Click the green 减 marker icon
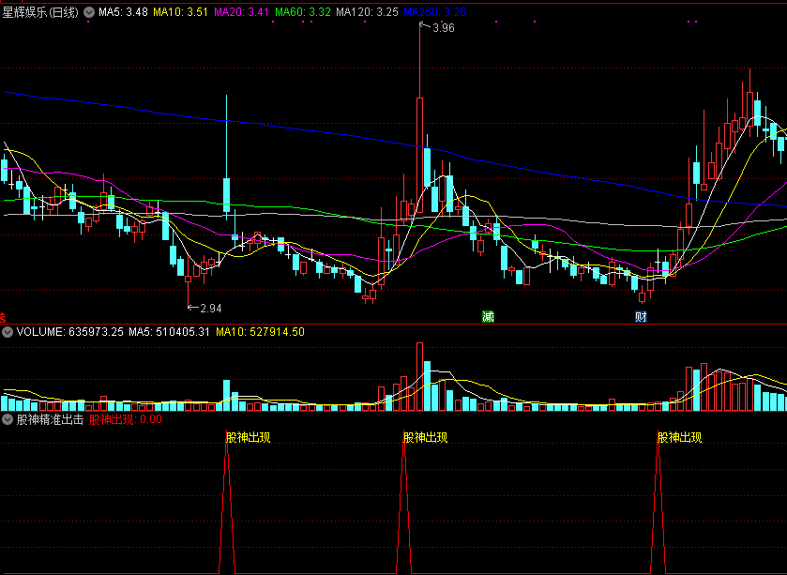The width and height of the screenshot is (787, 575). 488,317
